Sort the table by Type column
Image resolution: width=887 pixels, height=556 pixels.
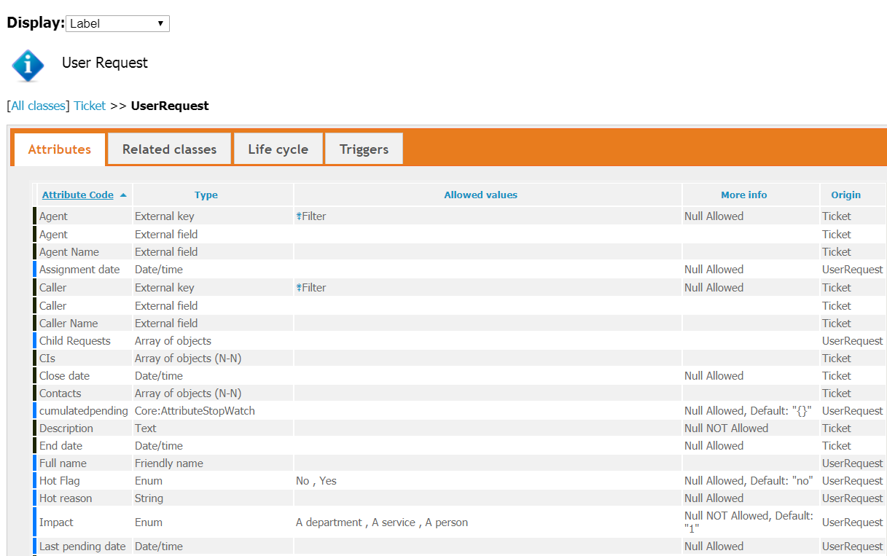(x=206, y=195)
